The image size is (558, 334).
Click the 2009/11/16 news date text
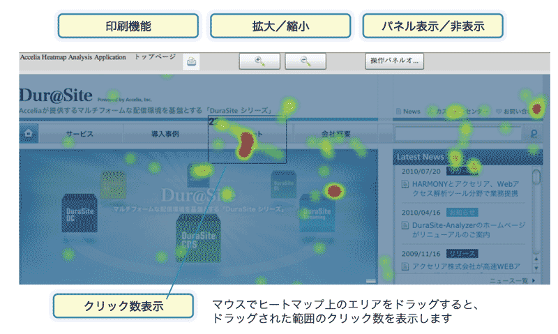[421, 254]
